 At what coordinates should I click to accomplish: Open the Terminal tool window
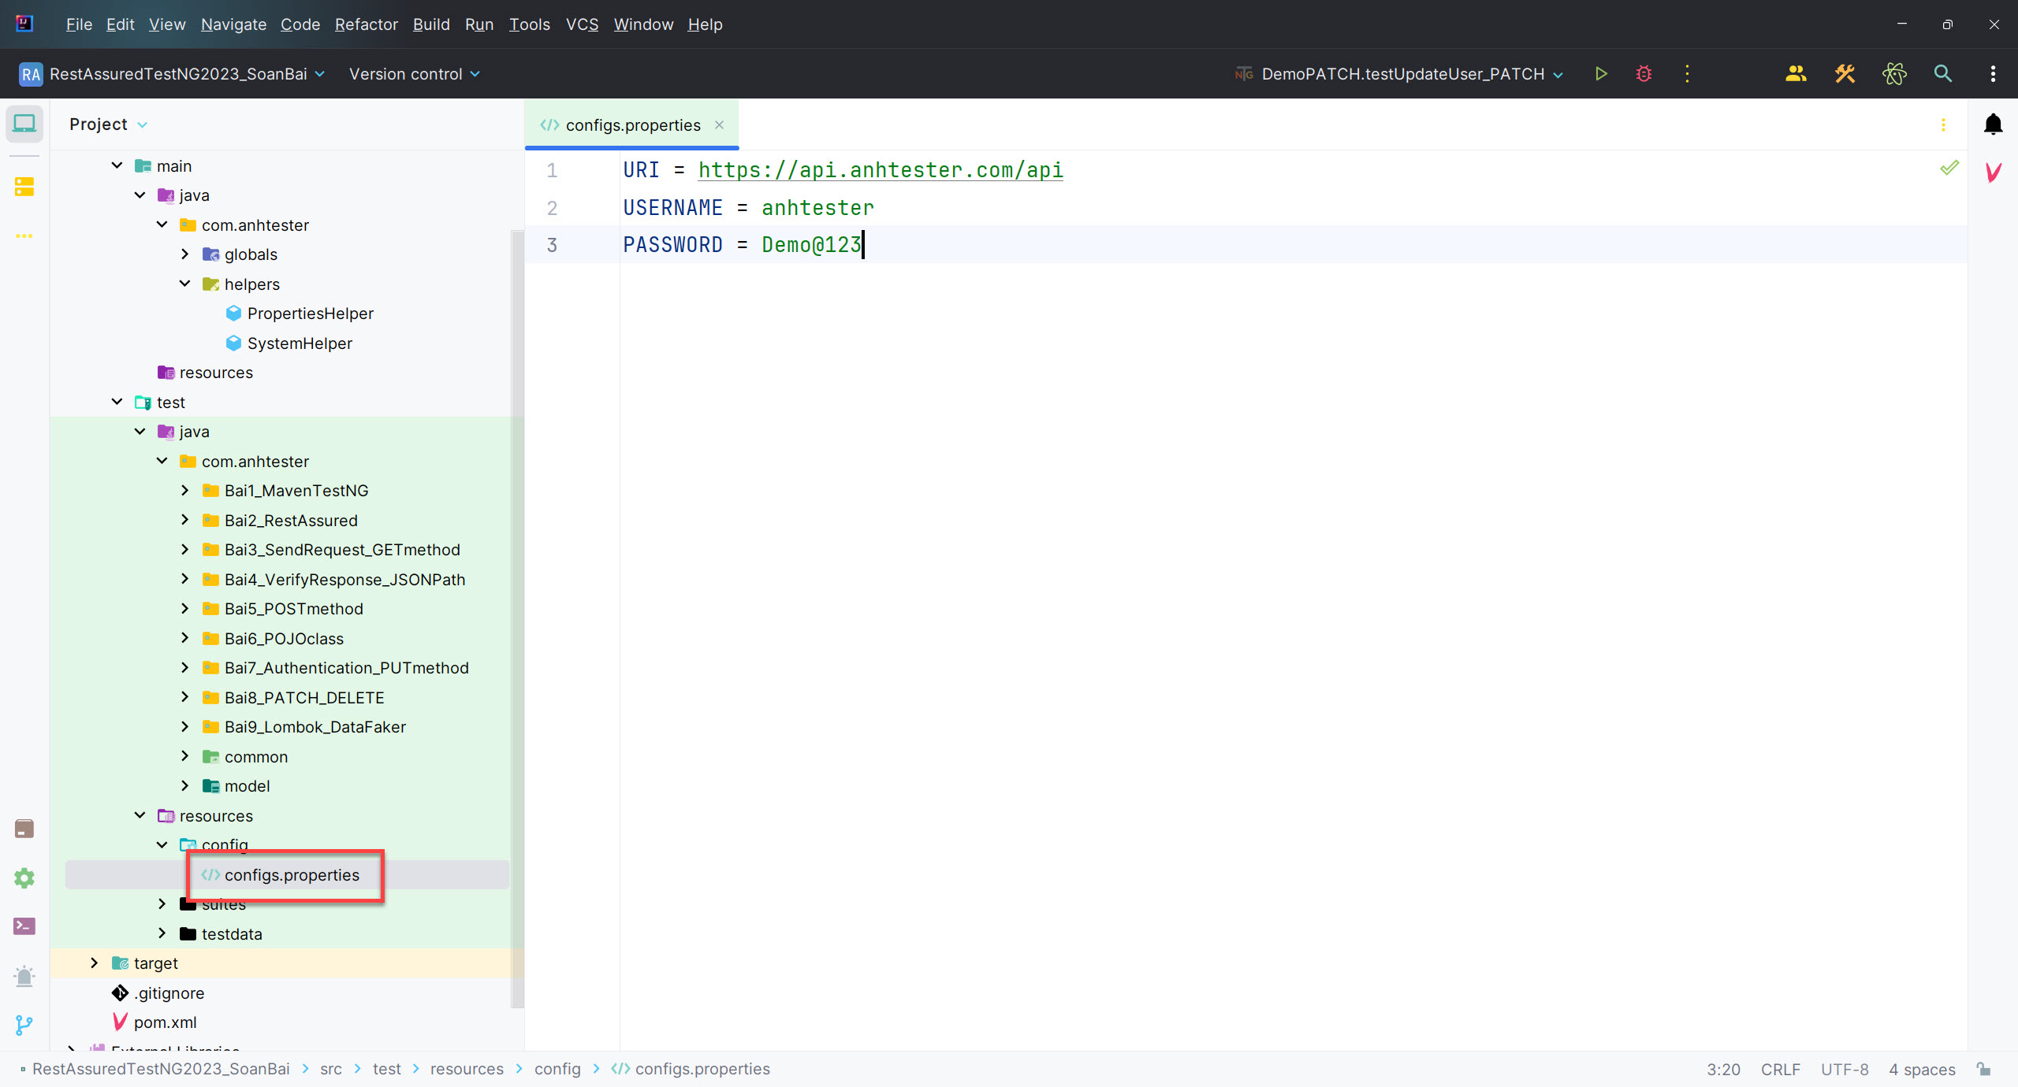click(24, 926)
